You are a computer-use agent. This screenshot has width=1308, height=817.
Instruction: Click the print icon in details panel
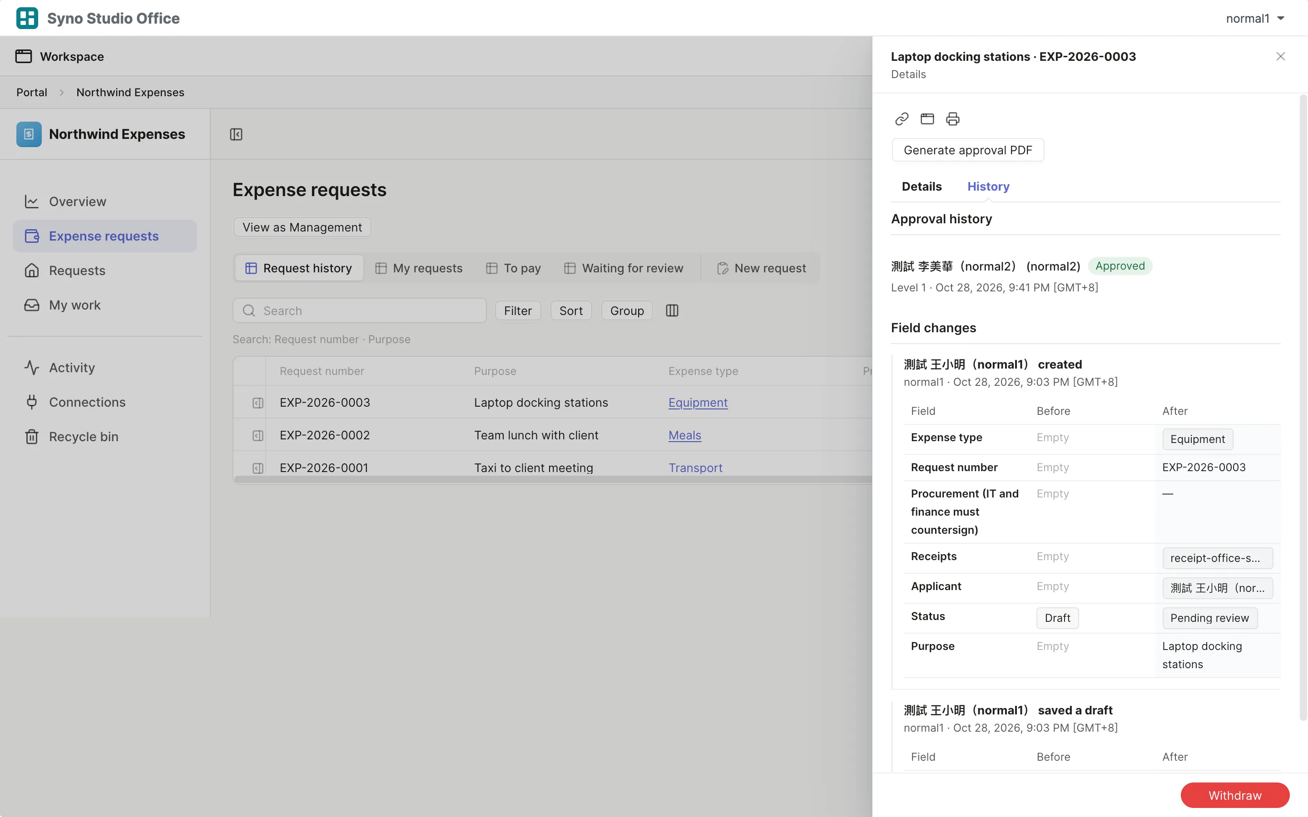pos(952,119)
